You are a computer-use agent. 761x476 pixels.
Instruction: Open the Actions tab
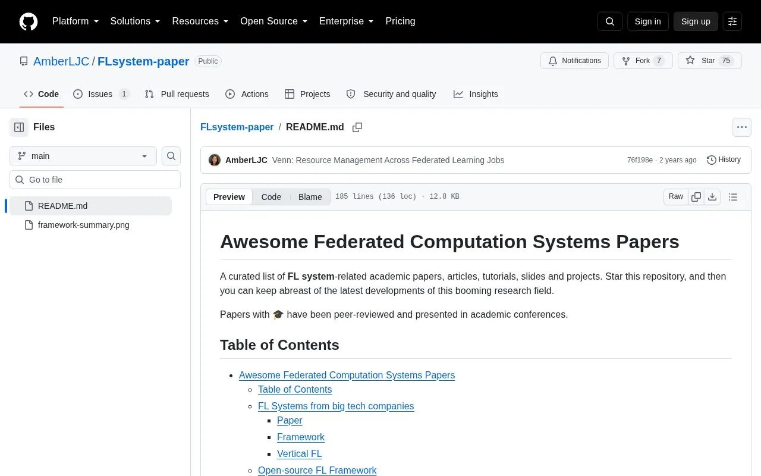tap(247, 94)
